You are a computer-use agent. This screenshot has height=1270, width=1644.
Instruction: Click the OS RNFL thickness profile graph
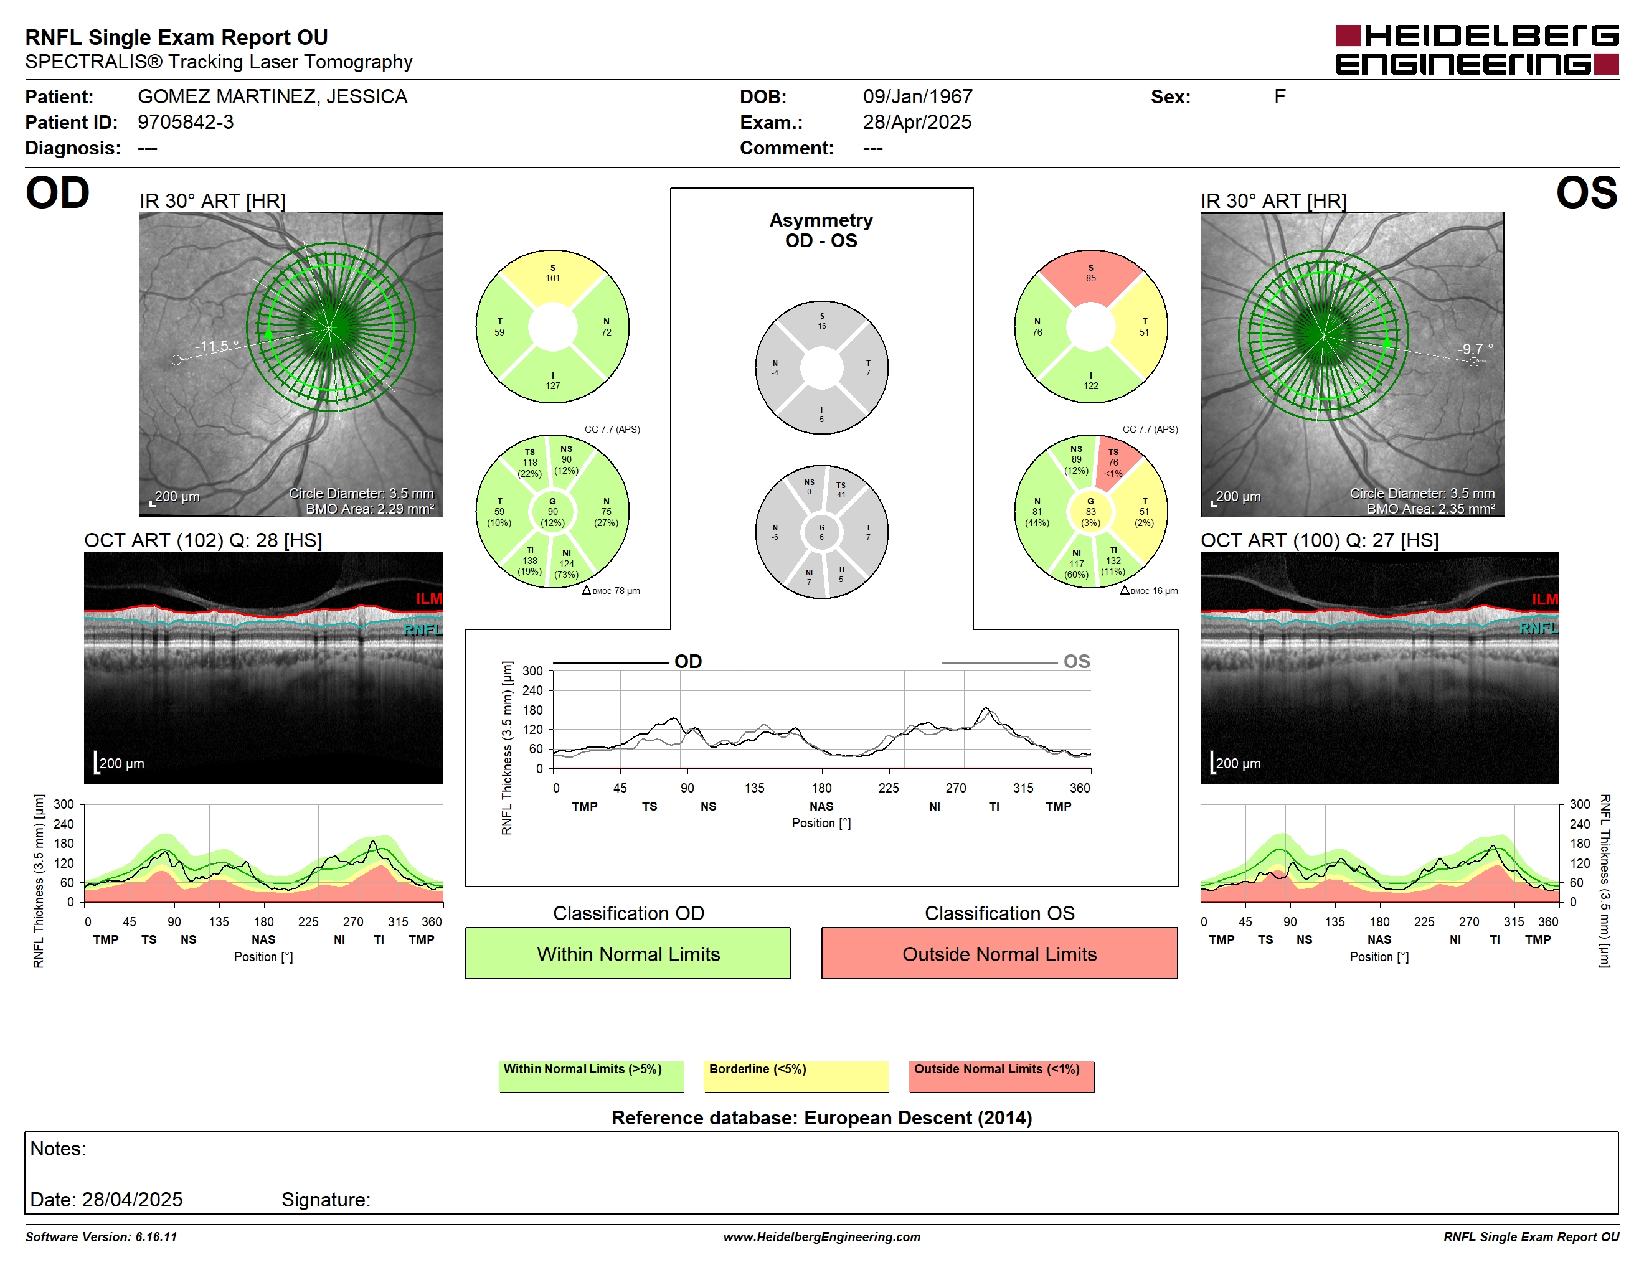(x=1379, y=853)
